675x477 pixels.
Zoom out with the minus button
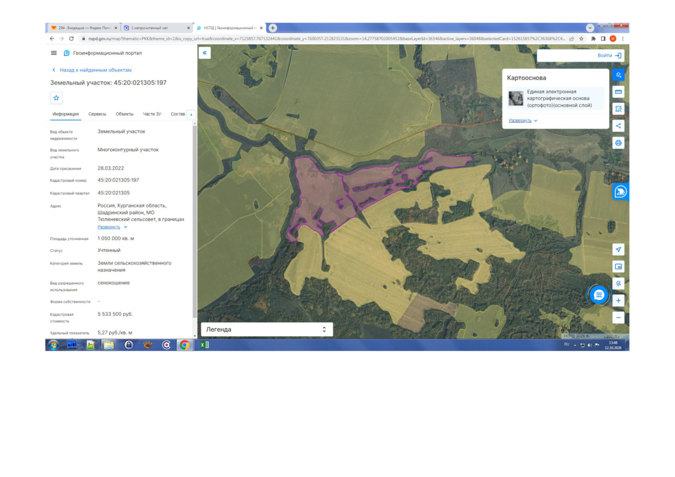click(618, 318)
